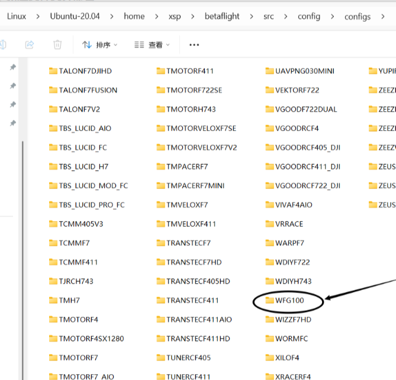Select the UAVPNG030MINI folder
Screen dimensions: 396x380
point(304,71)
